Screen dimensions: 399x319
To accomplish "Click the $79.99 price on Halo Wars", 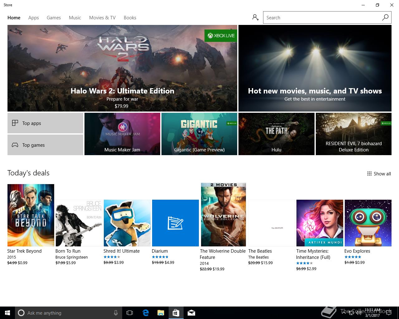I will pyautogui.click(x=122, y=106).
